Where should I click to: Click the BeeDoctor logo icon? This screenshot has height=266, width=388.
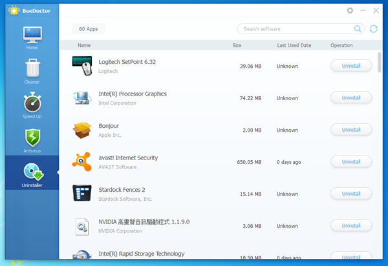14,10
